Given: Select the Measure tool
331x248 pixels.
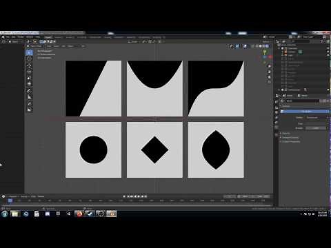Looking at the screenshot, I should point(29,97).
